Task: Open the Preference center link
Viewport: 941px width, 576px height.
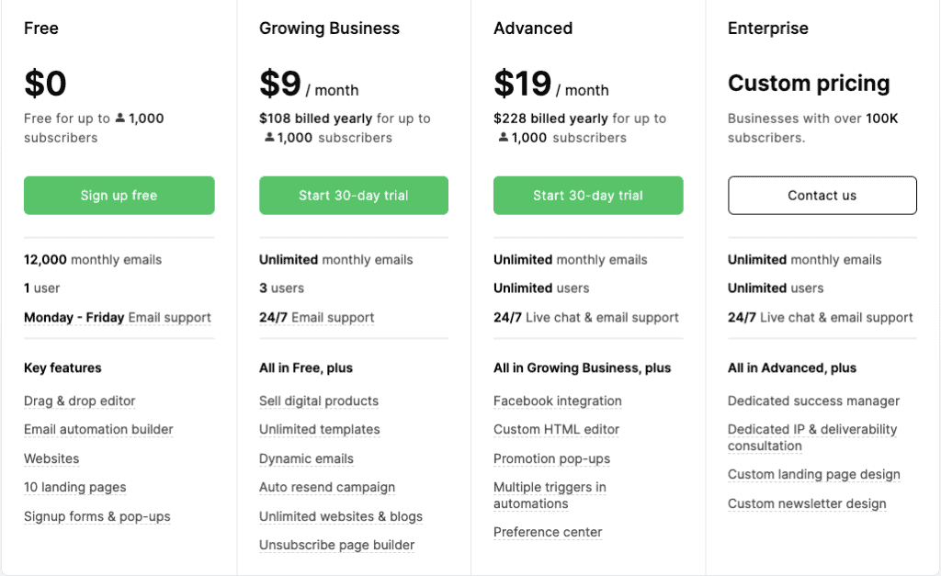Action: pyautogui.click(x=548, y=532)
